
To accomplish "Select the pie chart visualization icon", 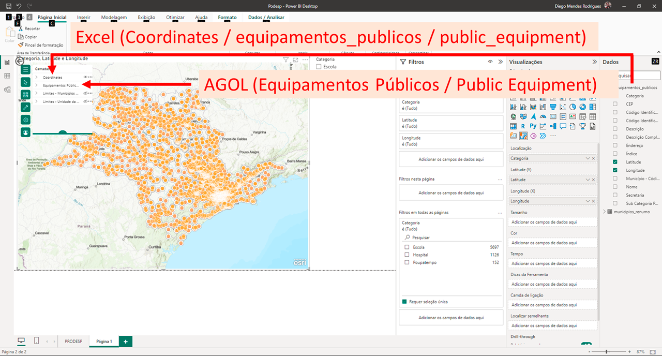I will click(573, 107).
